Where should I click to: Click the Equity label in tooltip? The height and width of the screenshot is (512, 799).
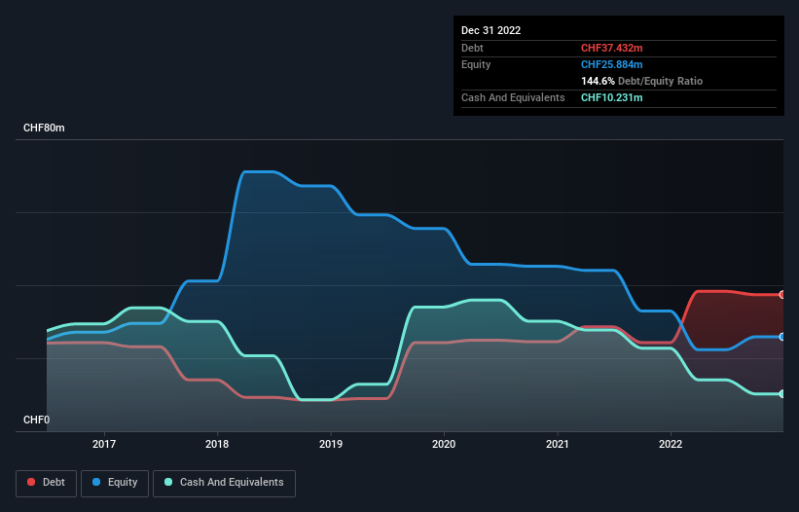(476, 64)
